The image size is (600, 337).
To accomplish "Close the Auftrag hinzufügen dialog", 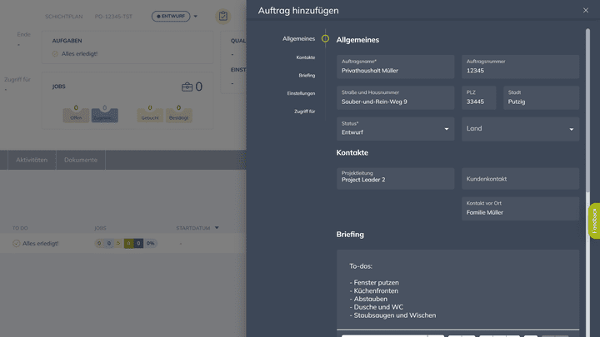I will point(585,10).
